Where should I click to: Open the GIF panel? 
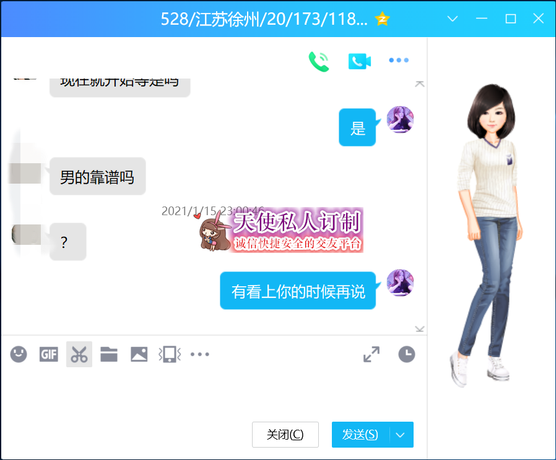coord(48,354)
